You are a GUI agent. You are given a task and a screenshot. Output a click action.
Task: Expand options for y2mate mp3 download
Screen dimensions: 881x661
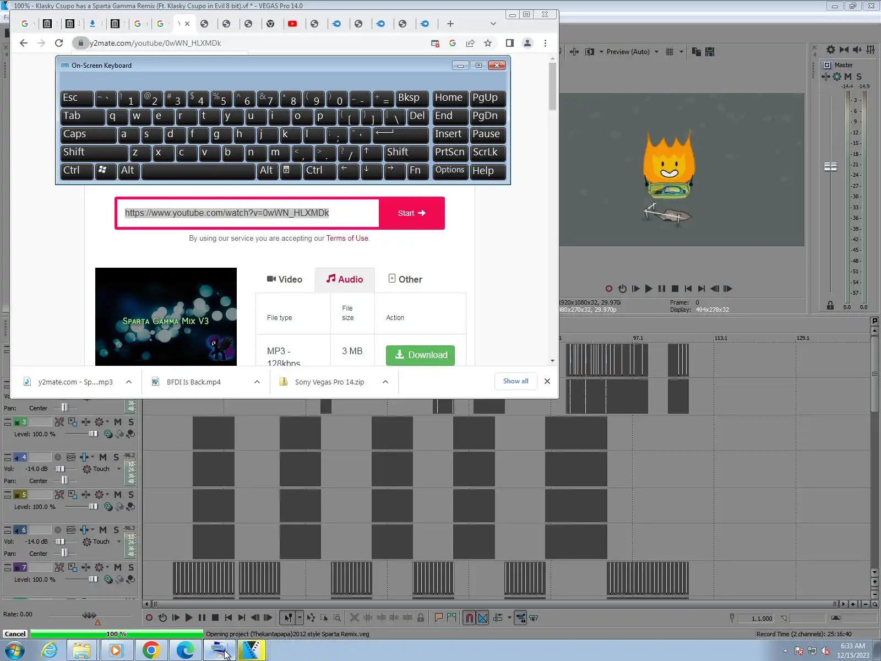129,382
